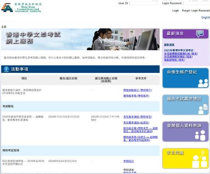Open the 使用者手冊 (自修生 — 逾期報名) link
The width and height of the screenshot is (210, 174).
[x=140, y=139]
